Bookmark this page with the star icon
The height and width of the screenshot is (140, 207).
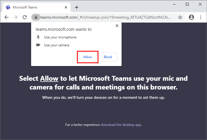(x=180, y=17)
